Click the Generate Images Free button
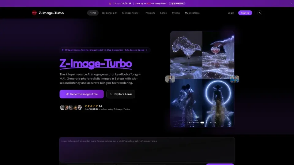 [81, 94]
